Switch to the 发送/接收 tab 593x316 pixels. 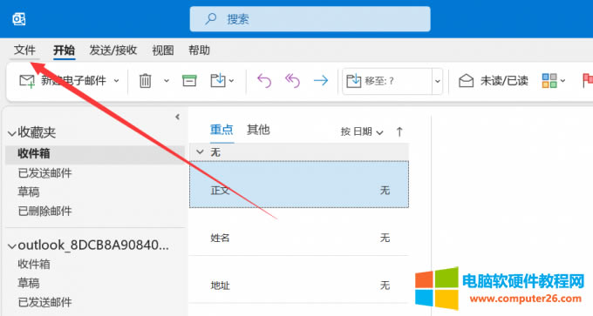113,50
